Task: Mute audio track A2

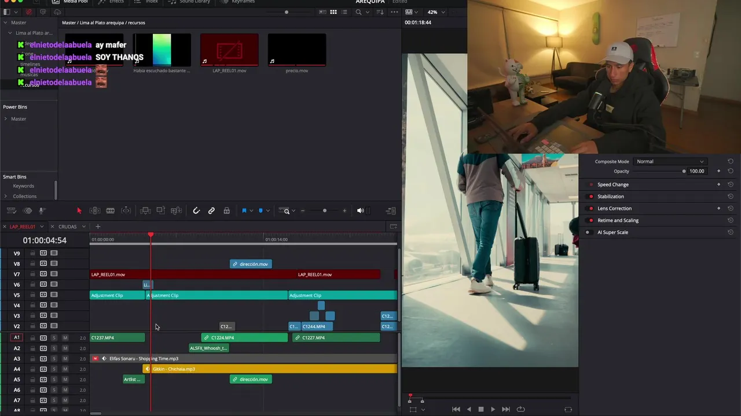Action: 65,348
